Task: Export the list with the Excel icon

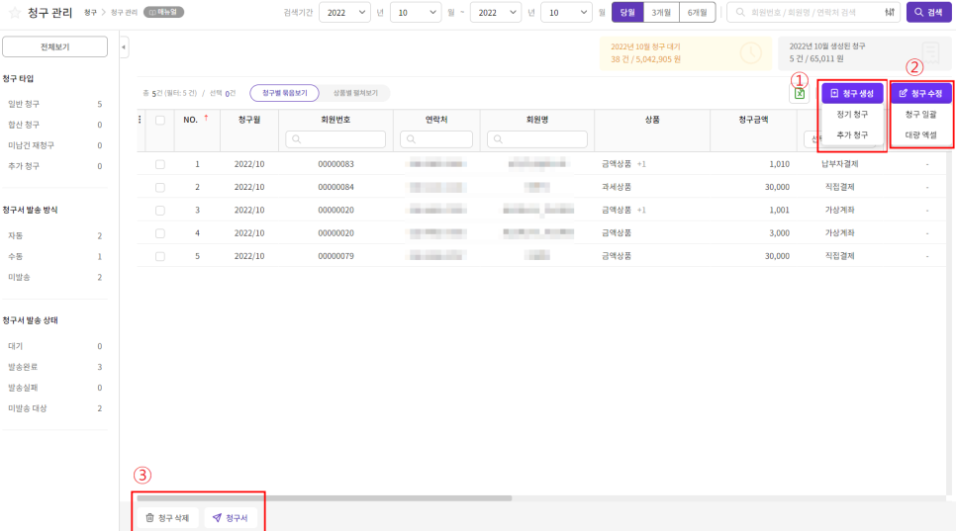Action: point(800,94)
